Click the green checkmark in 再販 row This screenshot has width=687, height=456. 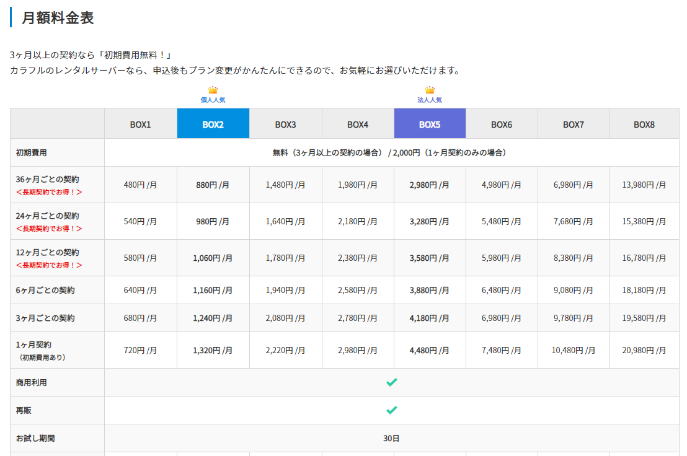[392, 410]
